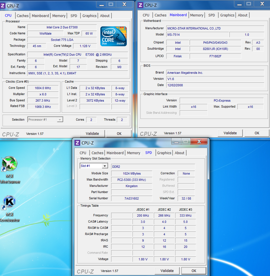Click Validate in the SPD window

pyautogui.click(x=167, y=271)
